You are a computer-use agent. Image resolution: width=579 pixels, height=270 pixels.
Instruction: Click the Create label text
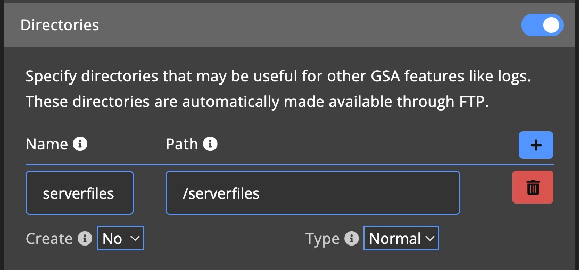[49, 239]
